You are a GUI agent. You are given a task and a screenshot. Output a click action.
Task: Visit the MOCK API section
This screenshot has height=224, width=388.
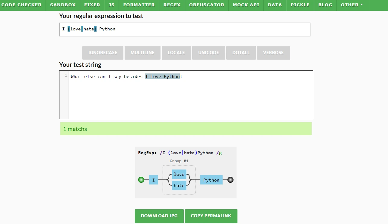tap(246, 5)
